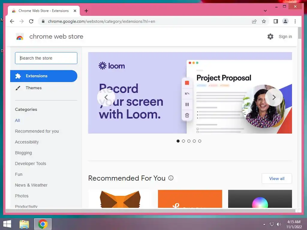
Task: Click View all button
Action: tap(277, 178)
